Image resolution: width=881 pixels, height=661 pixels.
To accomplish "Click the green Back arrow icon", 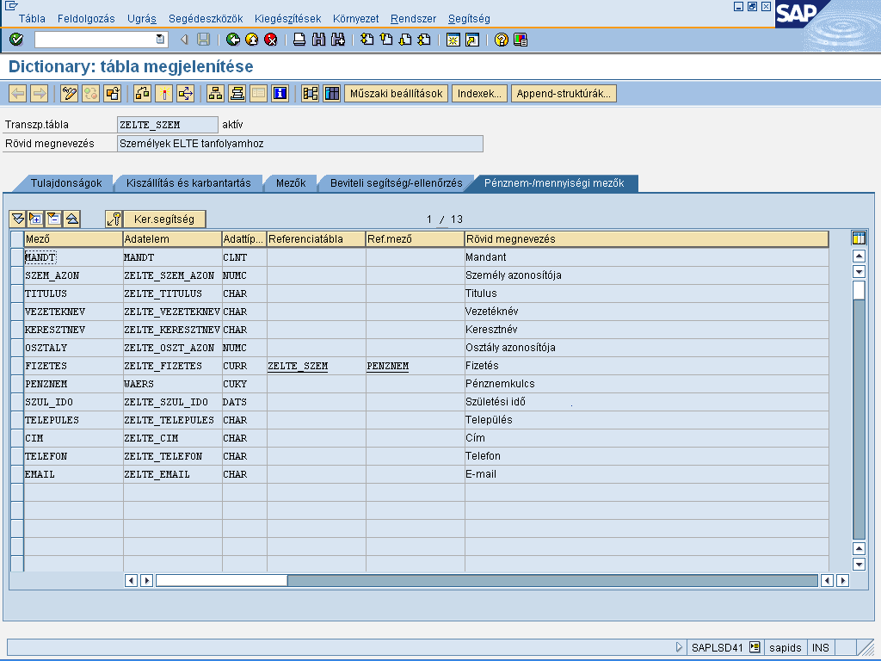I will 232,40.
